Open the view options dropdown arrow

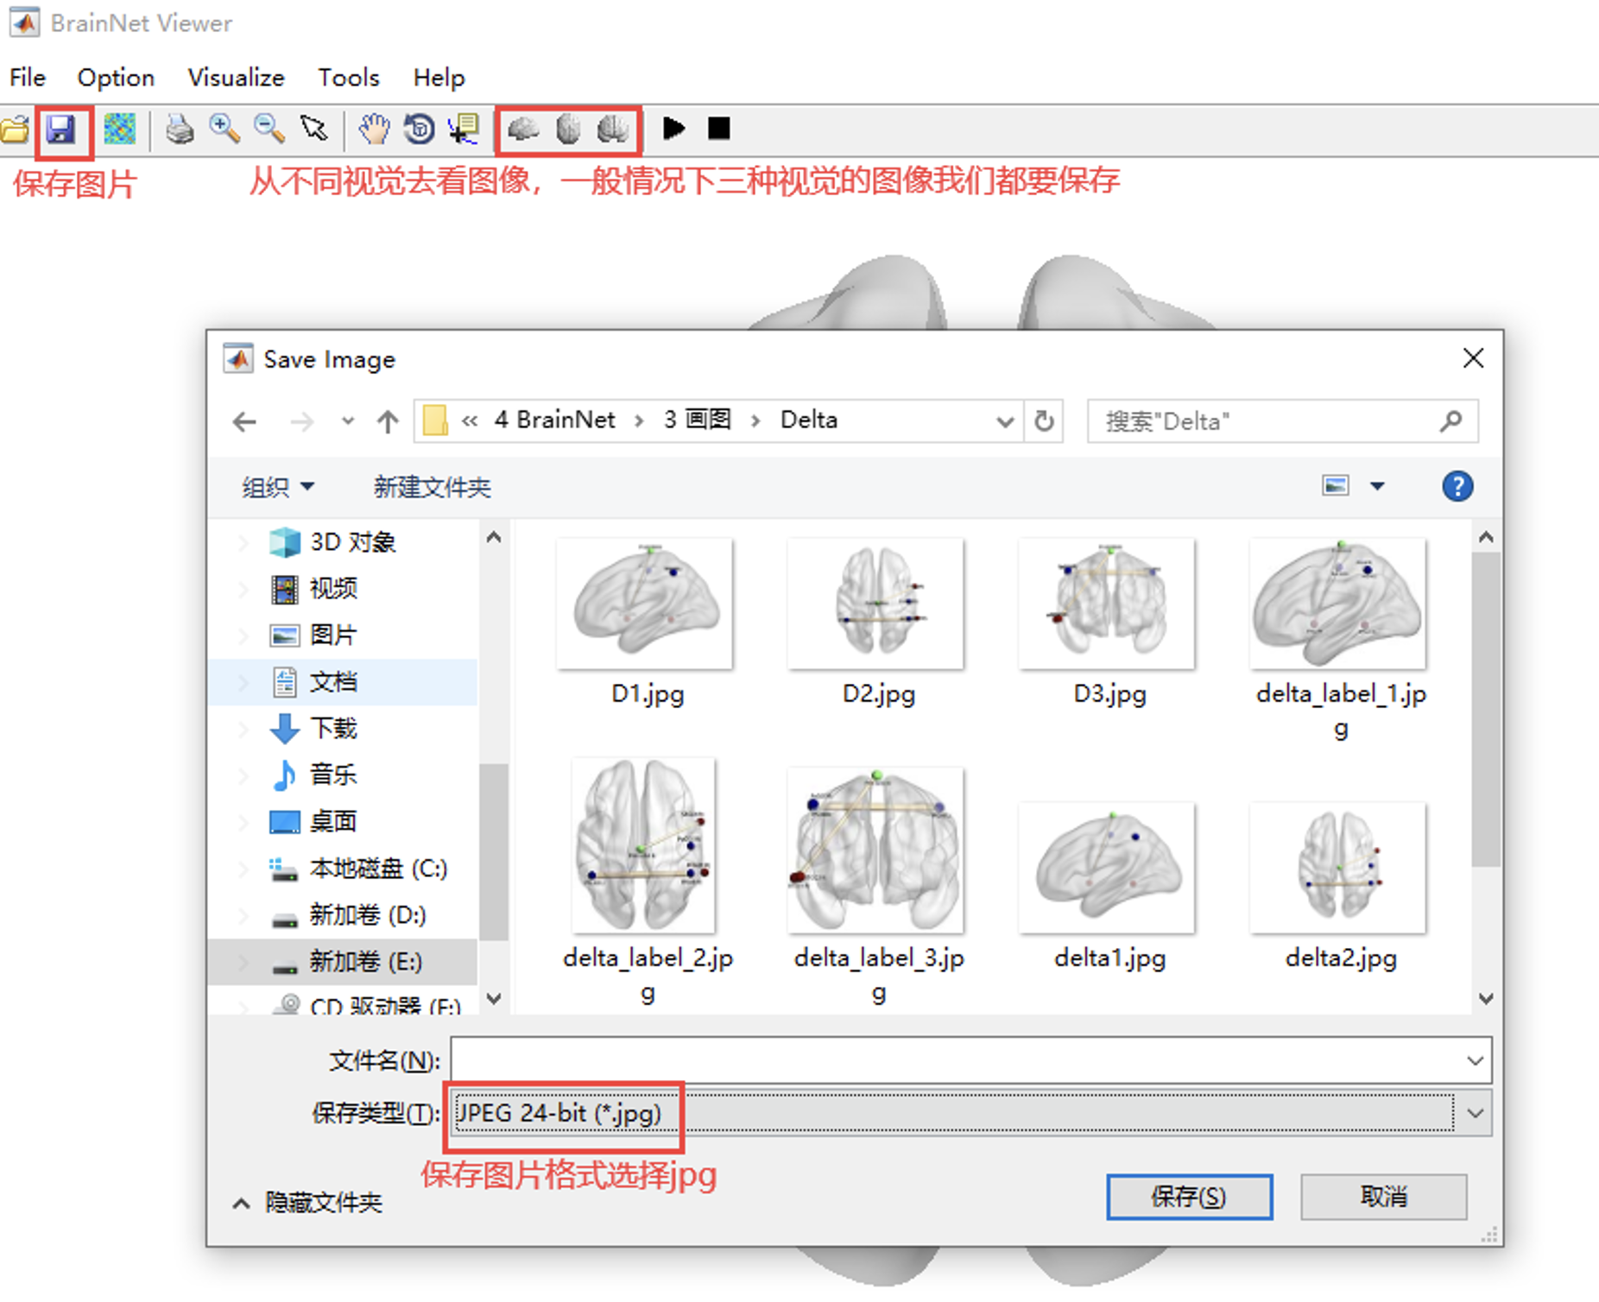[x=1378, y=486]
